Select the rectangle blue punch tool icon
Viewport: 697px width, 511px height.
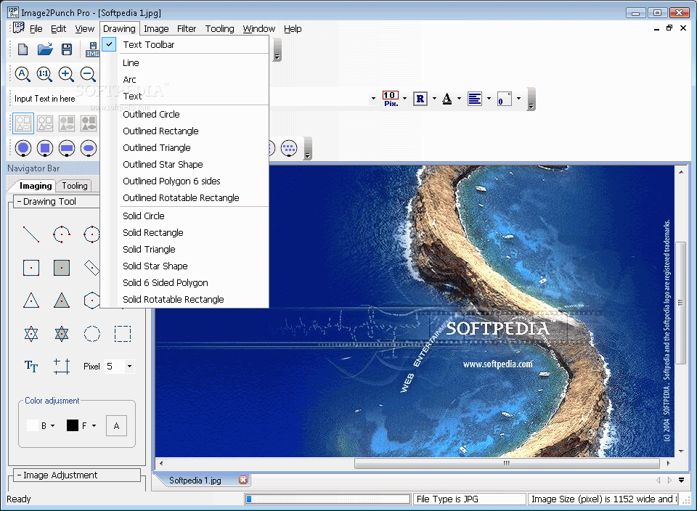tap(67, 148)
